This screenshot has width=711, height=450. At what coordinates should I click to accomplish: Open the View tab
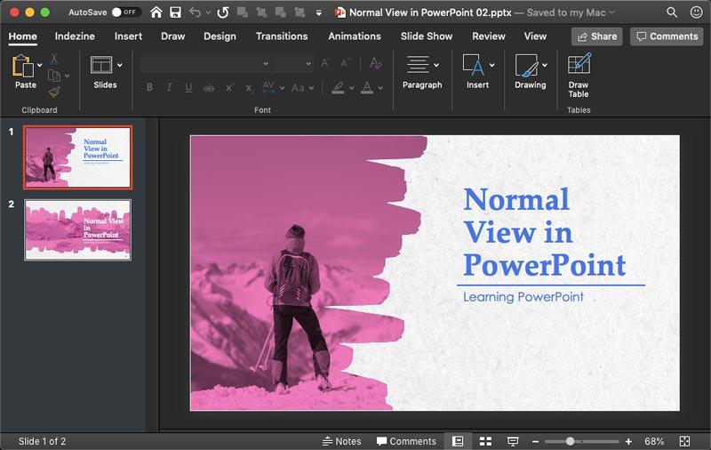[535, 36]
